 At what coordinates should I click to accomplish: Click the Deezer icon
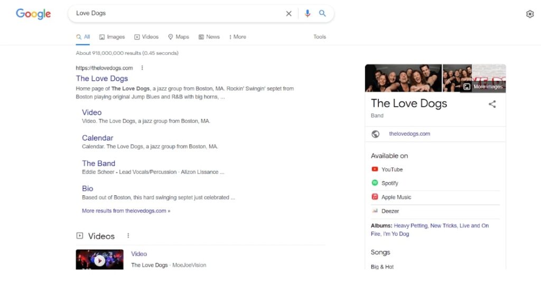click(x=375, y=211)
